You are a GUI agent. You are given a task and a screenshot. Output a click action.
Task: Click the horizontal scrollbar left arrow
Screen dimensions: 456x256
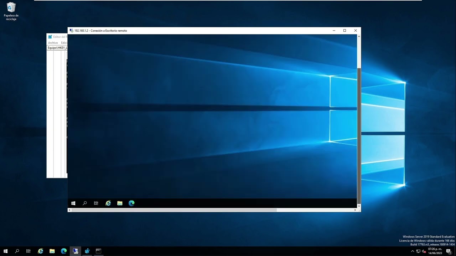(x=69, y=210)
